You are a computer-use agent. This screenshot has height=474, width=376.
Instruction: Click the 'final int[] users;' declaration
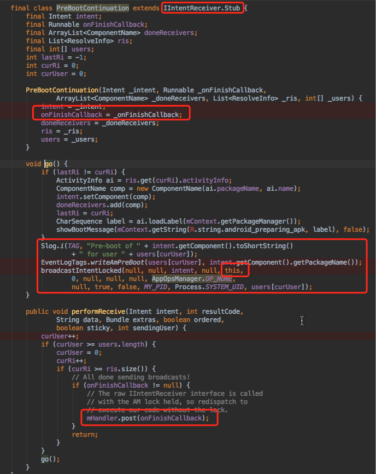60,49
